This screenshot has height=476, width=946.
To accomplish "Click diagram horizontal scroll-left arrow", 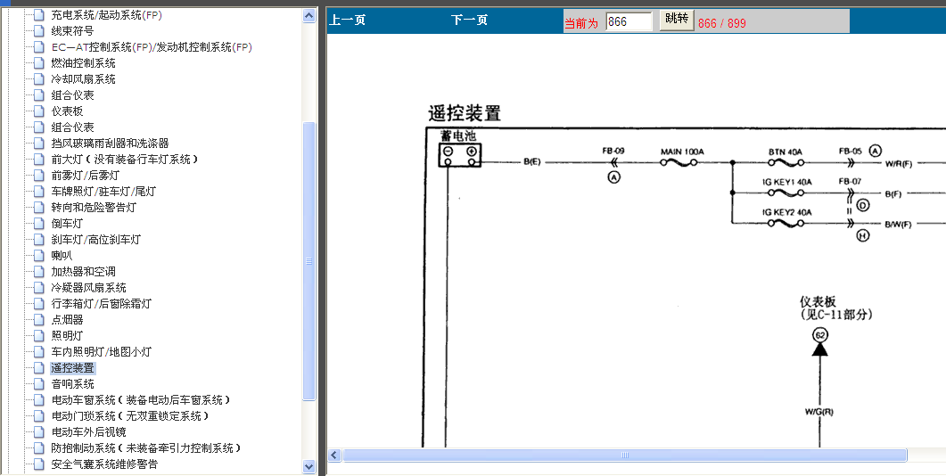I will [x=335, y=455].
